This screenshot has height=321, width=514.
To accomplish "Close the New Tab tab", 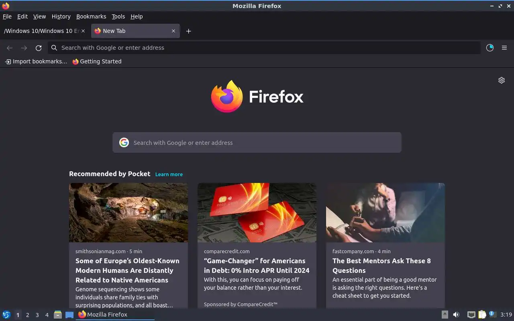I will pos(173,31).
